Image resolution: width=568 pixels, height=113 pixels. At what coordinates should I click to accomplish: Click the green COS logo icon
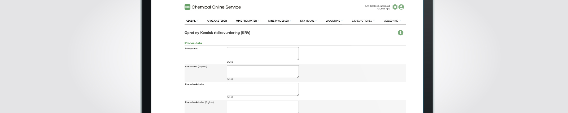[x=187, y=7]
